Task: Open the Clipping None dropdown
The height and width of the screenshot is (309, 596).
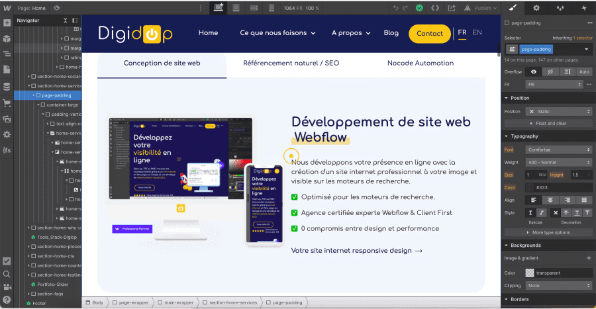Action: tap(559, 285)
